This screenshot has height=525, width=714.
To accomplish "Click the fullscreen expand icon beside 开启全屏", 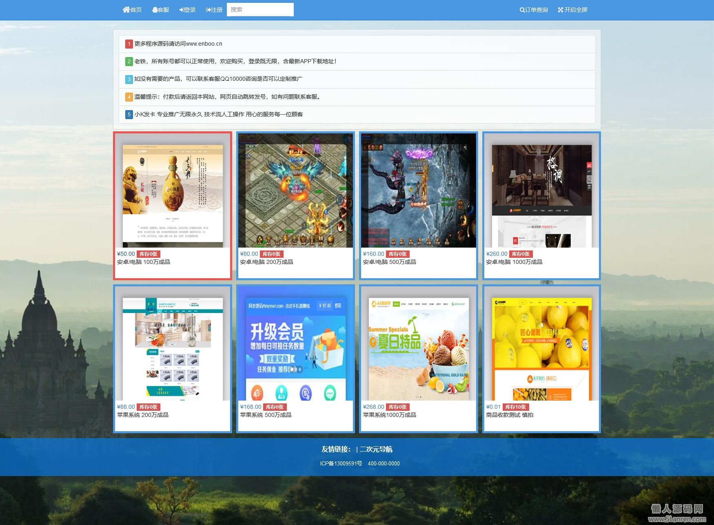I will (561, 10).
